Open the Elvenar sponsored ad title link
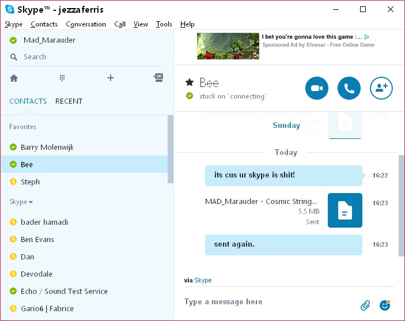This screenshot has height=321, width=405. pyautogui.click(x=312, y=37)
